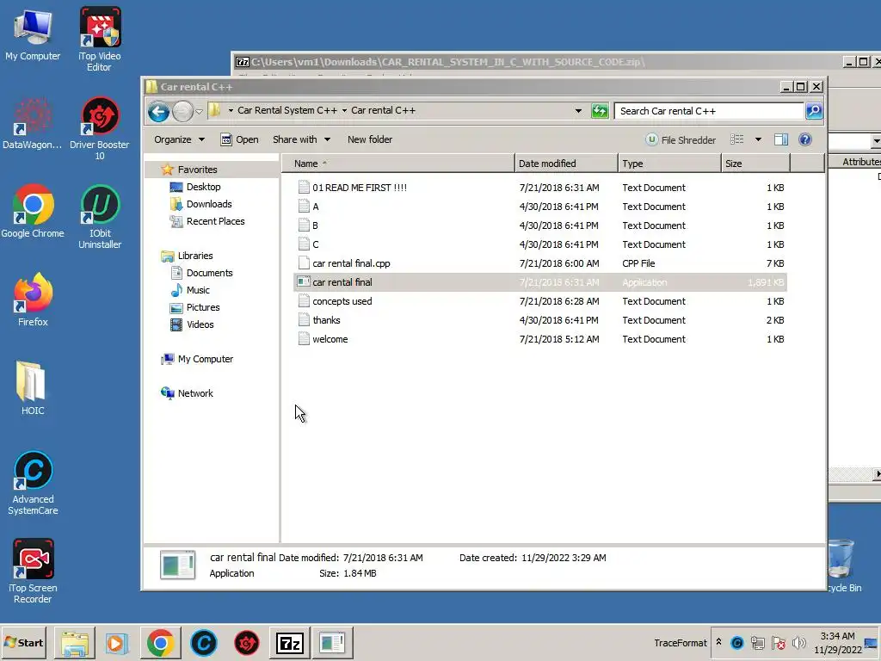Expand the address bar history dropdown
The width and height of the screenshot is (881, 661).
pyautogui.click(x=578, y=111)
